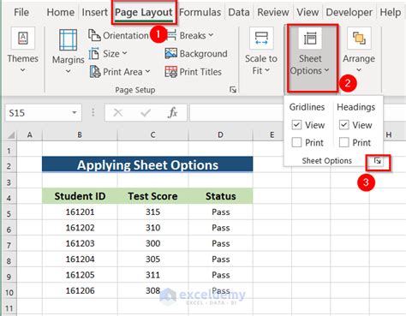Select the Status header cell

(221, 196)
